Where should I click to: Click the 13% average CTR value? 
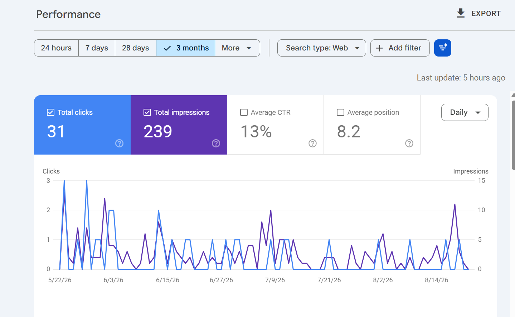(256, 131)
